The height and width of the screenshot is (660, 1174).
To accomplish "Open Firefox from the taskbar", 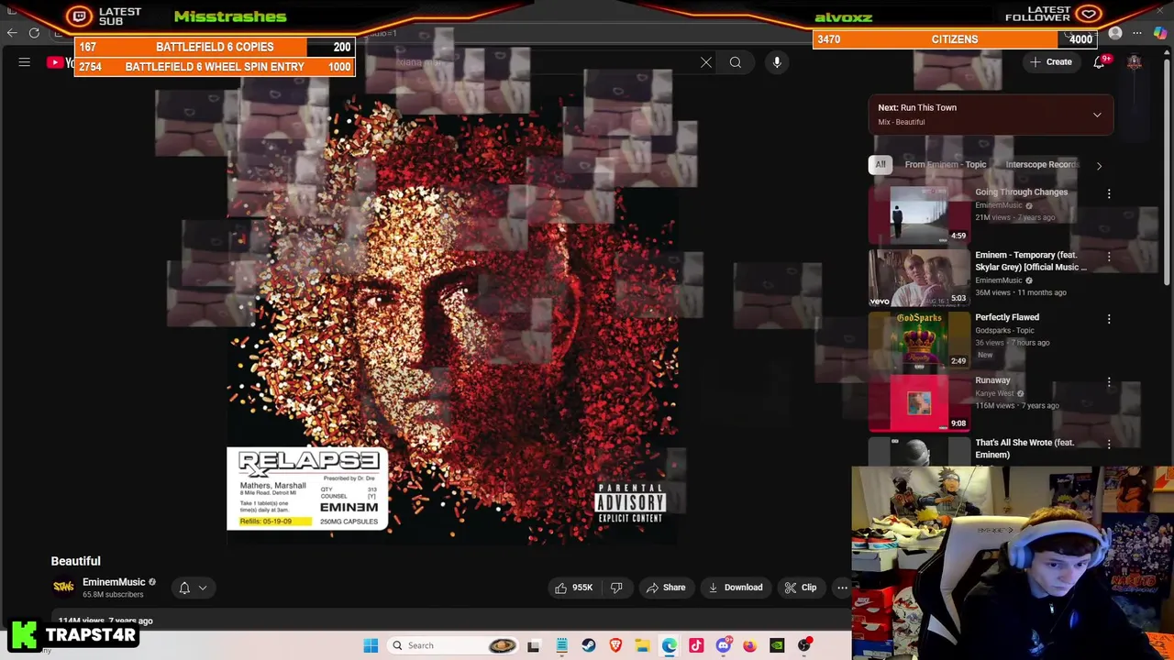I will (749, 645).
